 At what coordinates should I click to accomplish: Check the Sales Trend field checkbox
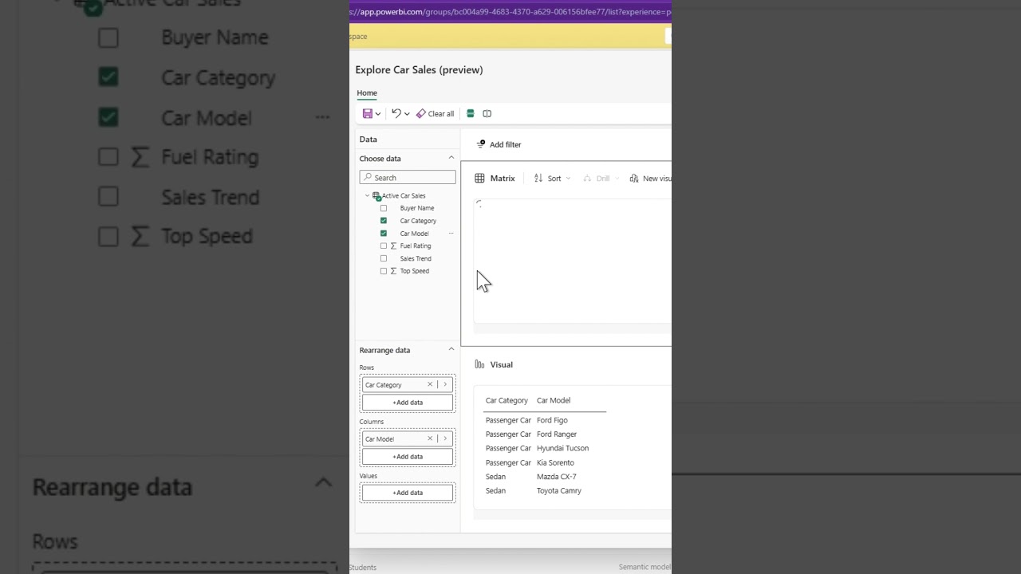tap(384, 258)
